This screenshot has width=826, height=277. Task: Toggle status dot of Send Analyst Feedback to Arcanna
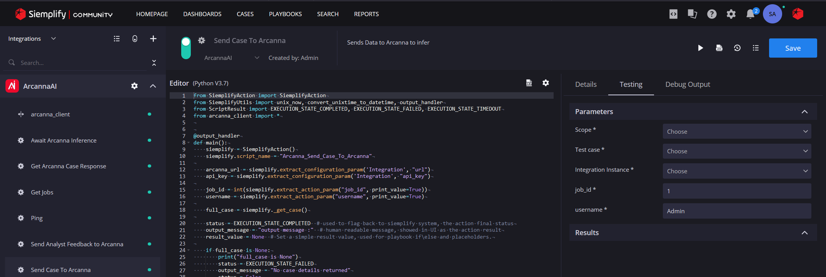point(149,244)
